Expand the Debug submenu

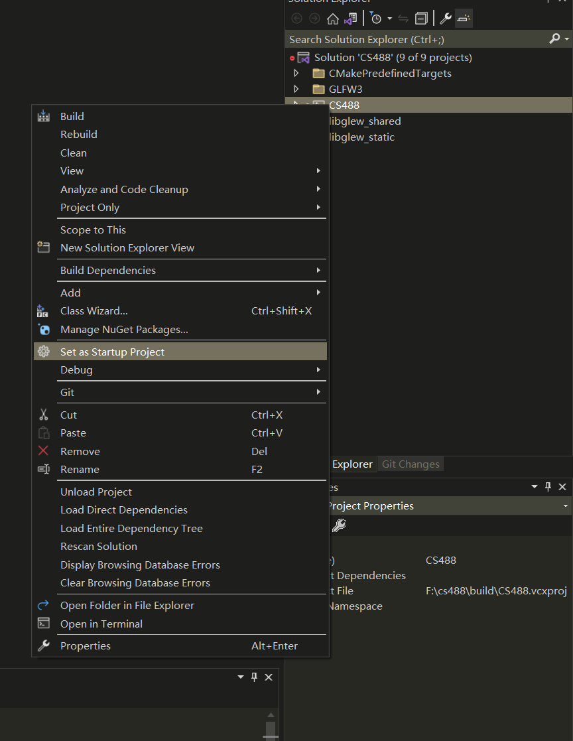click(x=180, y=370)
